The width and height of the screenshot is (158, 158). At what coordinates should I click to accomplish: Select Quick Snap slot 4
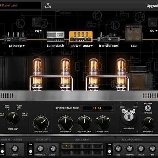tap(98, 146)
